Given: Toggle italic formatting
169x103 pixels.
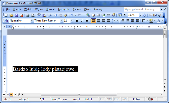Looking at the screenshot, I should pos(82,21).
